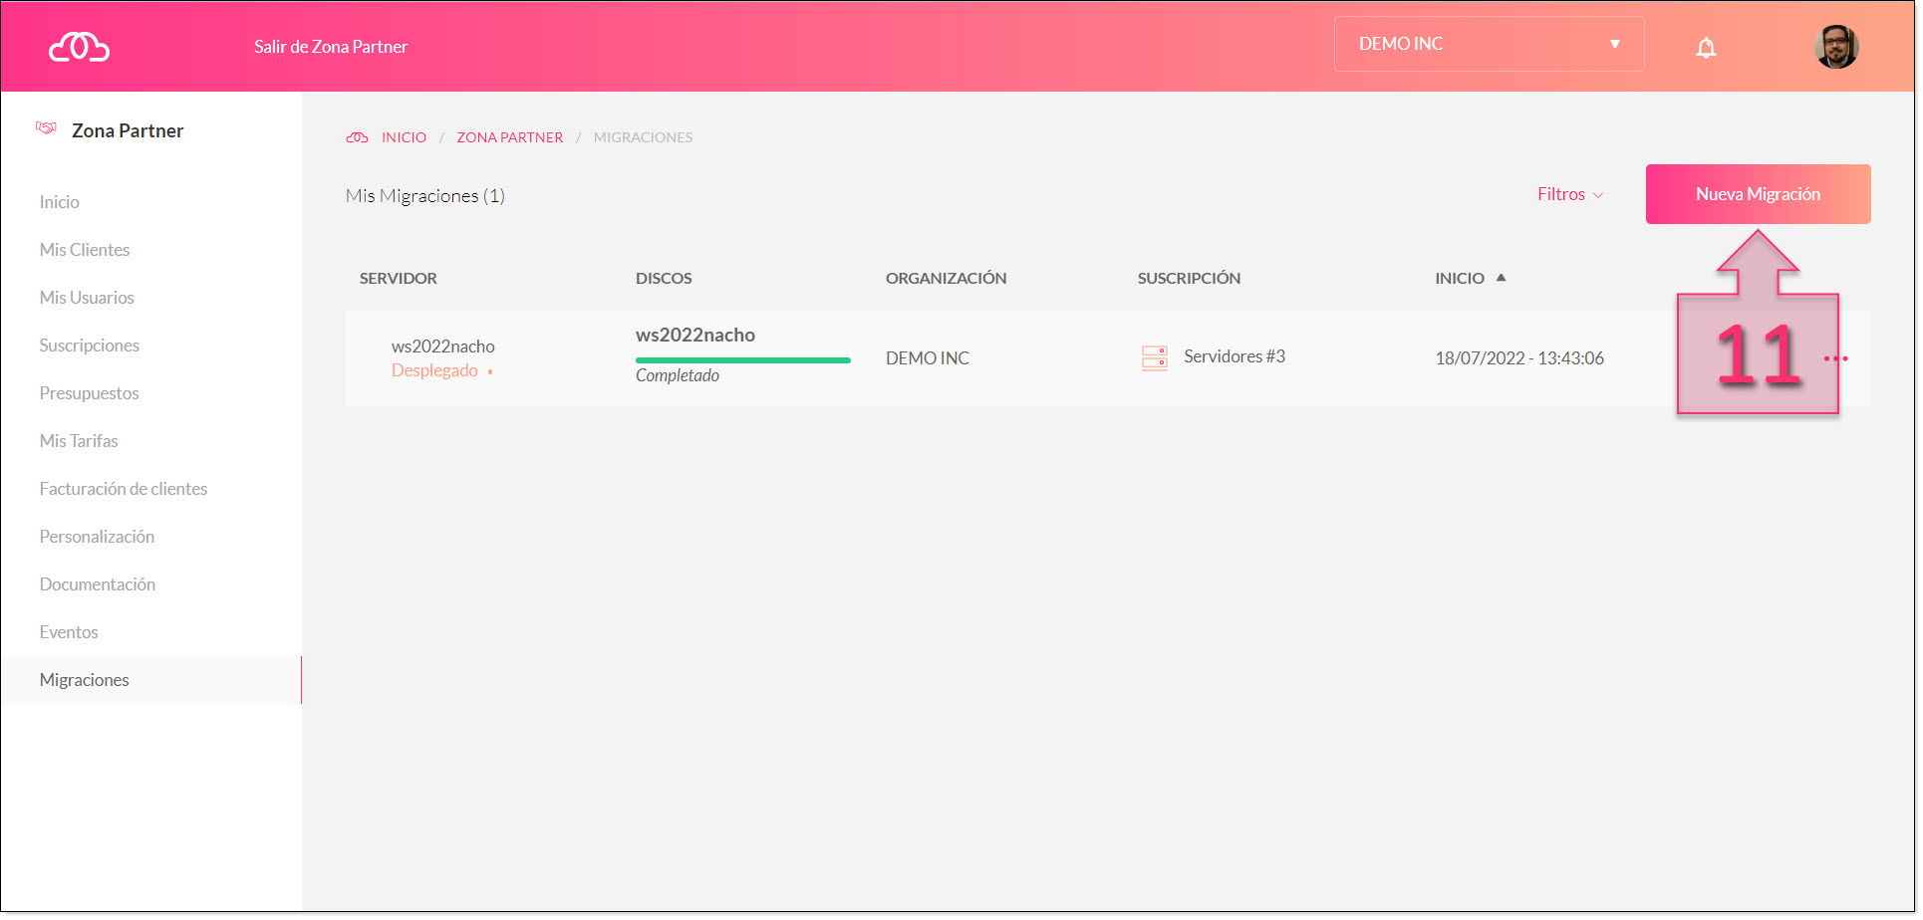Open notifications via the bell icon

(x=1707, y=47)
